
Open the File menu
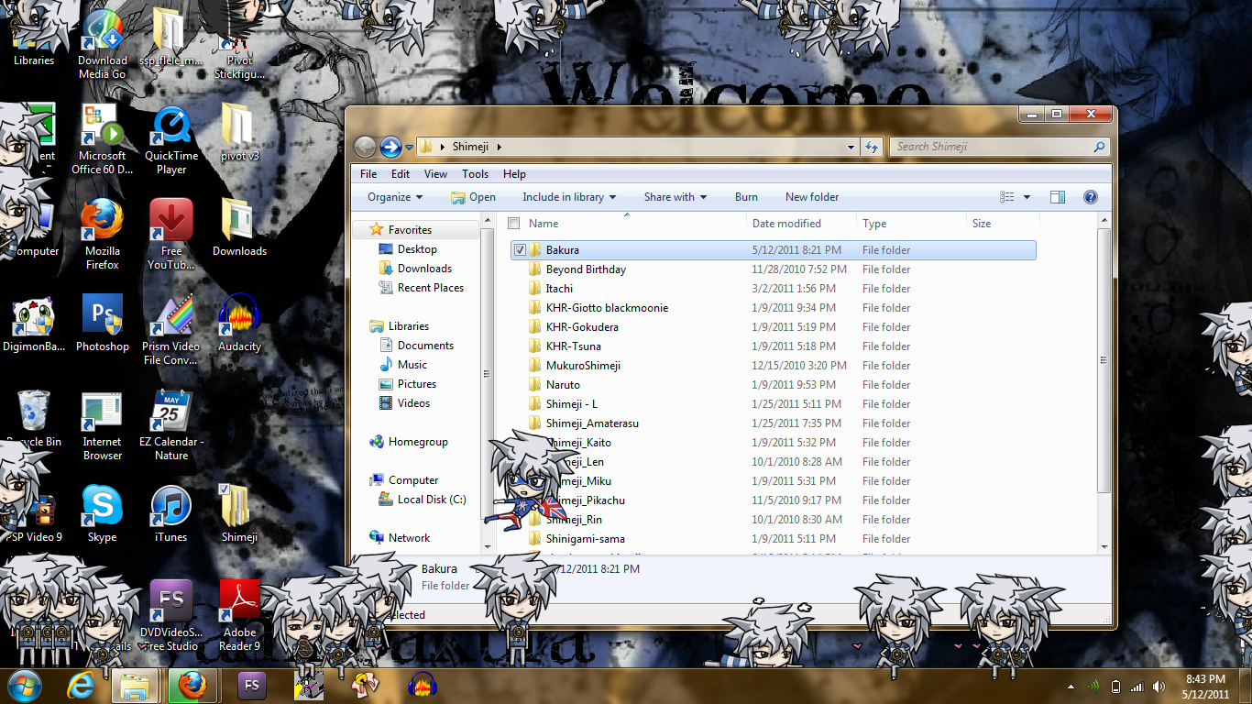point(368,173)
